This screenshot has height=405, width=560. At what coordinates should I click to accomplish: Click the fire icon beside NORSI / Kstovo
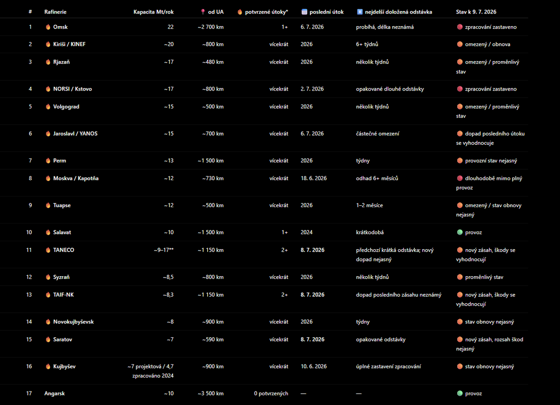(48, 89)
